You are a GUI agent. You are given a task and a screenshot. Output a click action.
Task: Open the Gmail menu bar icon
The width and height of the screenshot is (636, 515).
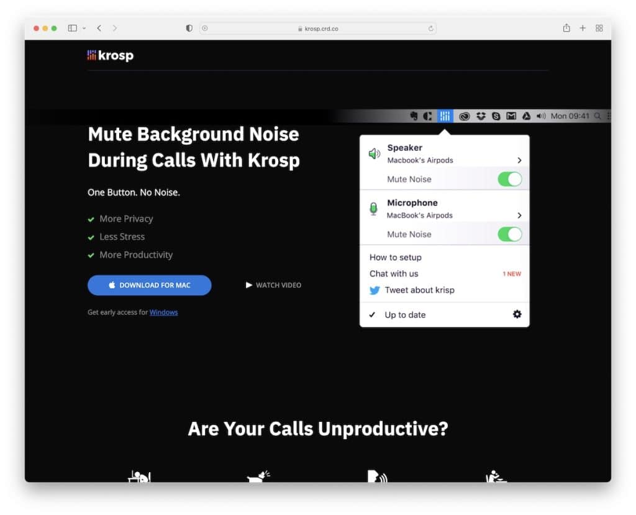coord(511,116)
